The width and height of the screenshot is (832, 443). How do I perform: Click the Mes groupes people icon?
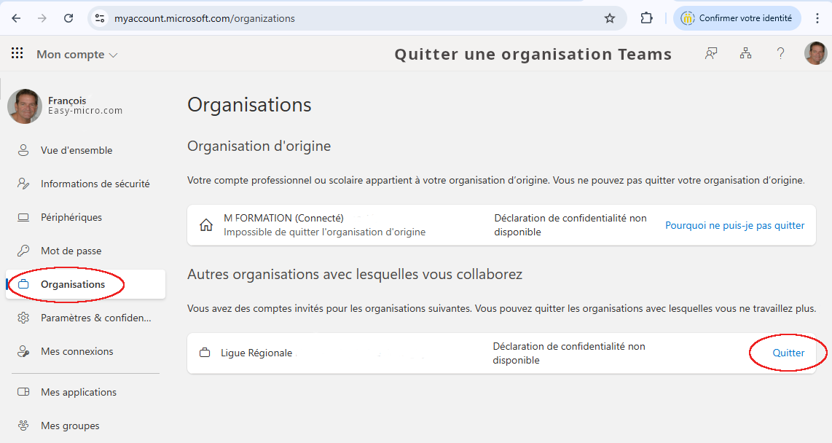tap(23, 426)
